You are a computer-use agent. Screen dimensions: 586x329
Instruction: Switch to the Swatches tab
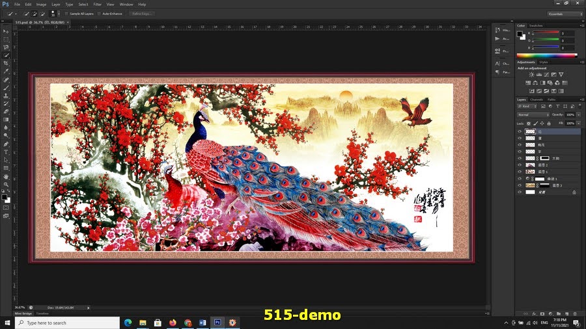pos(536,26)
